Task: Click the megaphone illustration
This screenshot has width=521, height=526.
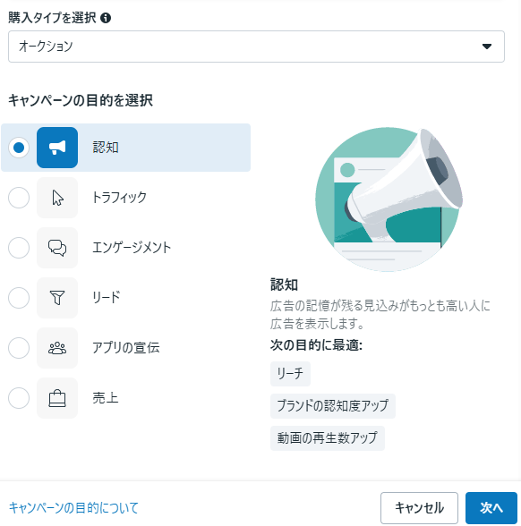Action: pyautogui.click(x=389, y=199)
